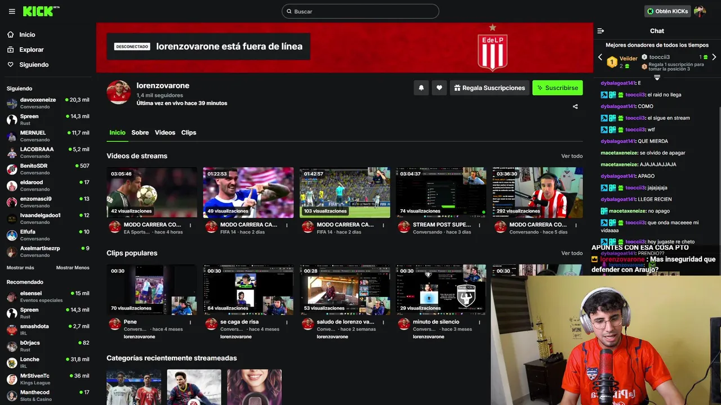Expand list with Mostrar más
This screenshot has height=405, width=721.
tap(20, 268)
